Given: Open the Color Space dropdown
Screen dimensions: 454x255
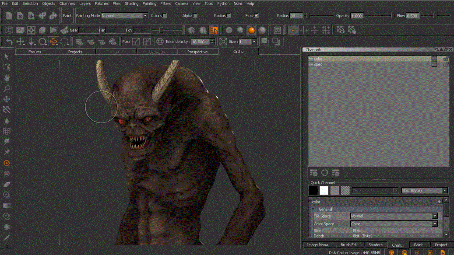Looking at the screenshot, I should coord(394,224).
